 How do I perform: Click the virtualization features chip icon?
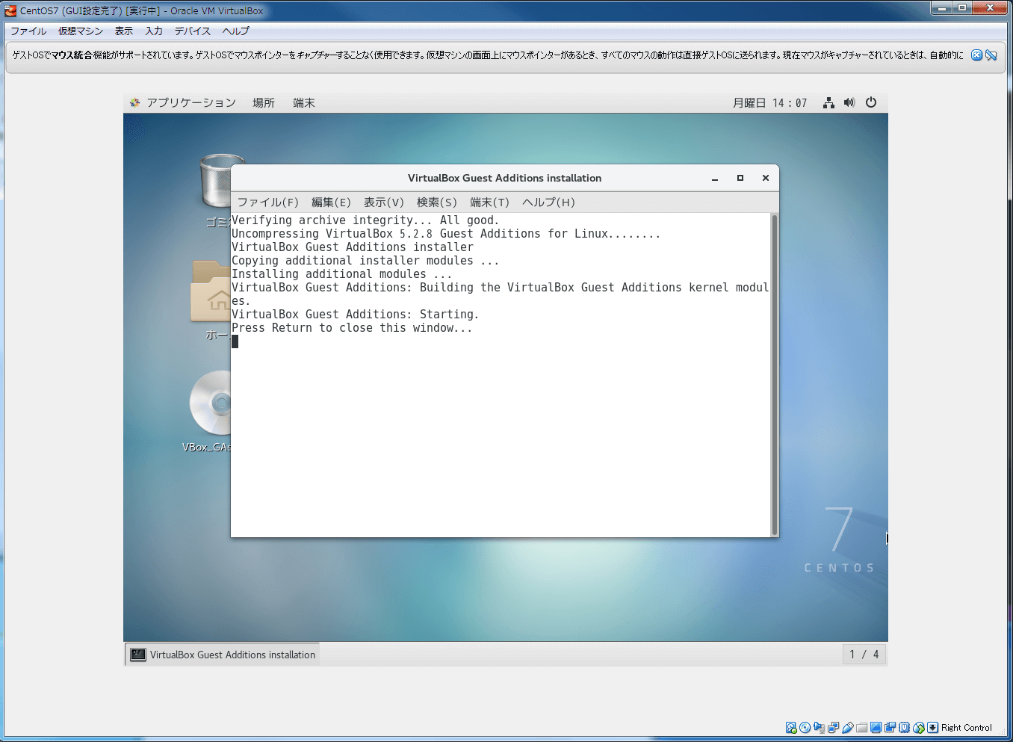[905, 727]
